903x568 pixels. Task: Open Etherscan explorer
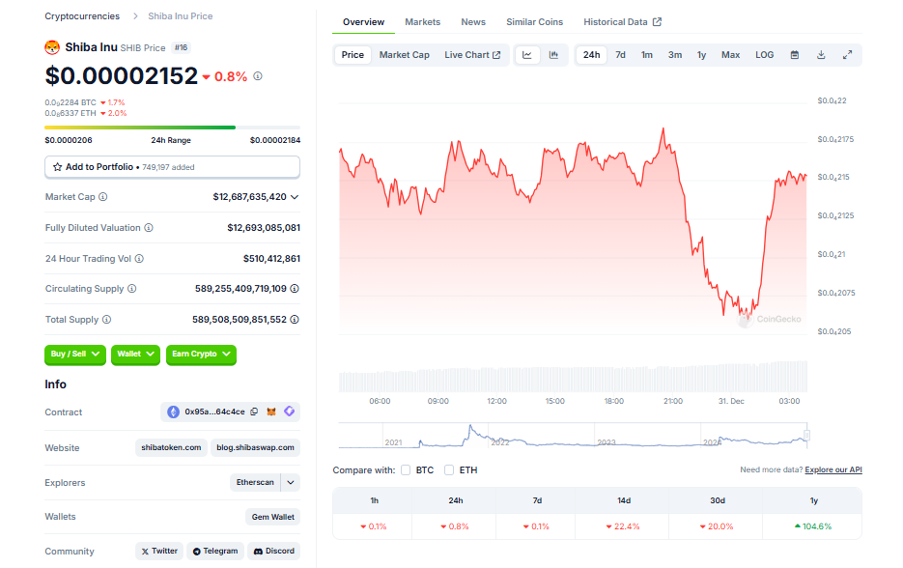[x=255, y=482]
